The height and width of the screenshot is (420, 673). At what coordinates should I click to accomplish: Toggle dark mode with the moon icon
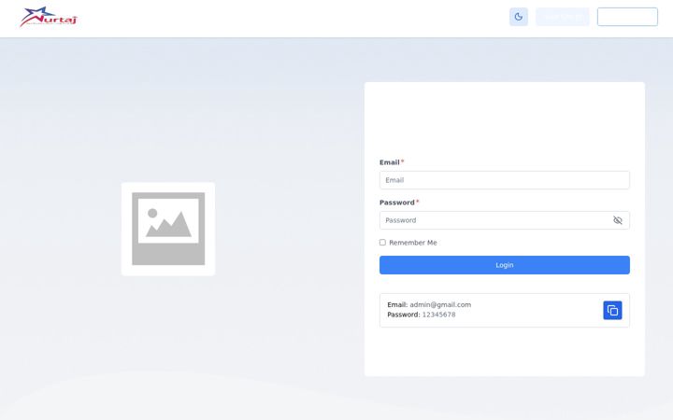[x=519, y=17]
